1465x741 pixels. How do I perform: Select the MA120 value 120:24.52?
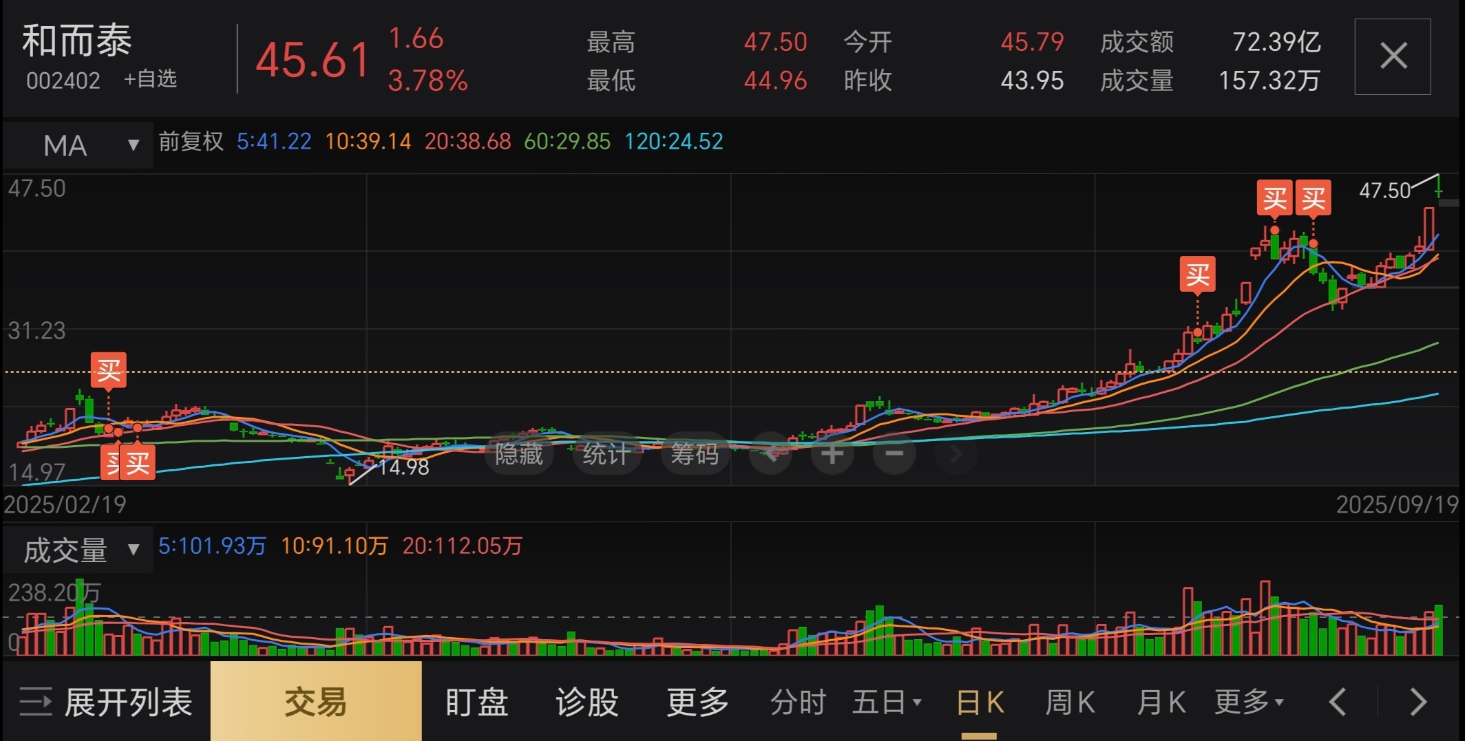tap(674, 142)
